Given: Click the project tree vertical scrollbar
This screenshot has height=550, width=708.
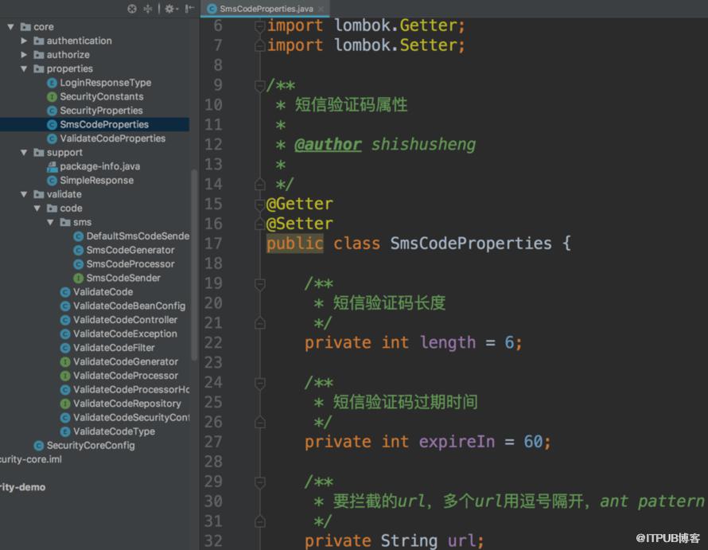Looking at the screenshot, I should [194, 265].
